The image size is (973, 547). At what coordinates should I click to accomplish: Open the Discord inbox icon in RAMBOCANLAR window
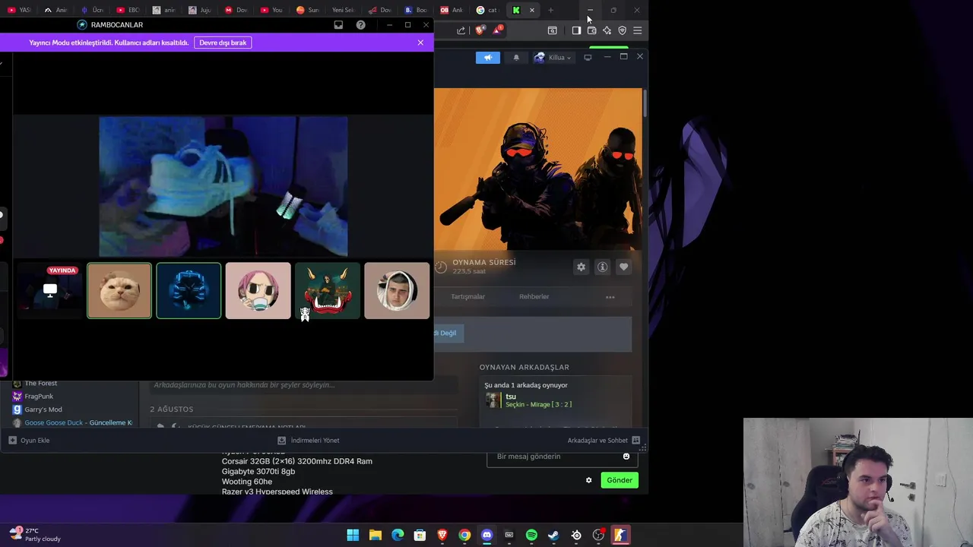point(338,25)
